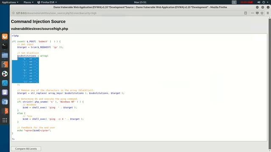Viewport: 271px width, 152px height.
Task: Click the 'vulnerabilities/exec/source/high.php' subheading
Action: 39,29
